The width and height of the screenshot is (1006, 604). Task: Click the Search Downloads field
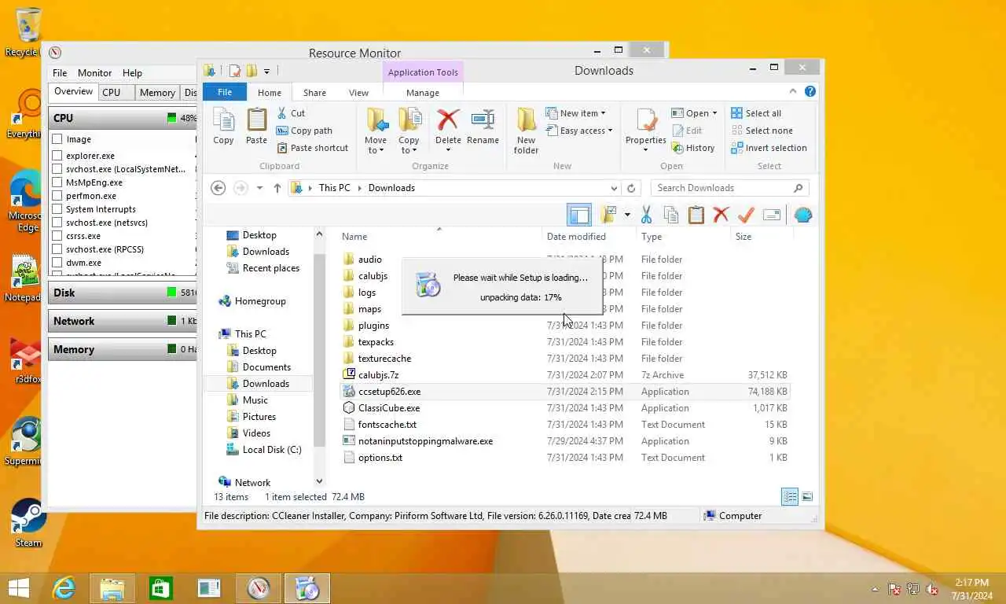729,188
